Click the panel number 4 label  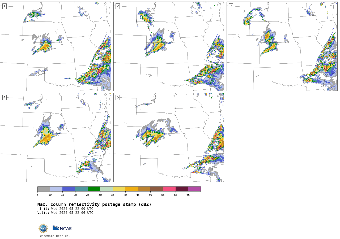pyautogui.click(x=4, y=97)
